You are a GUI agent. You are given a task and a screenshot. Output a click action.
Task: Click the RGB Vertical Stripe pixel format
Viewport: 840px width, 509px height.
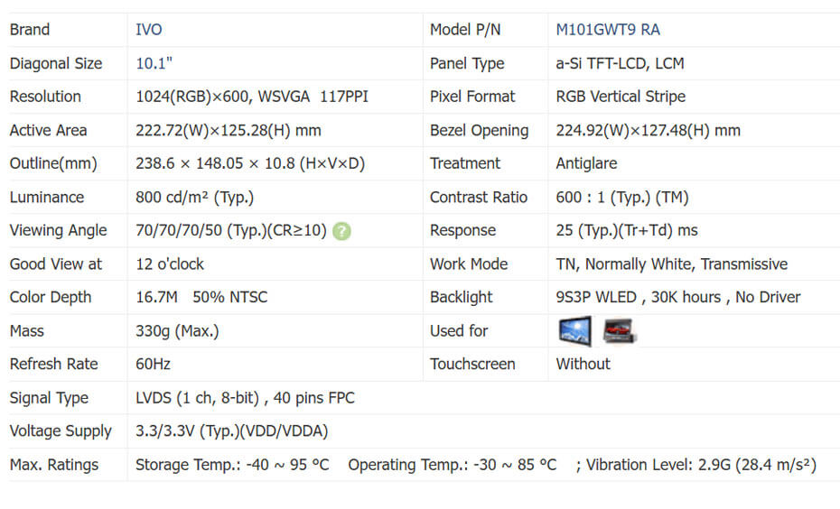point(621,97)
